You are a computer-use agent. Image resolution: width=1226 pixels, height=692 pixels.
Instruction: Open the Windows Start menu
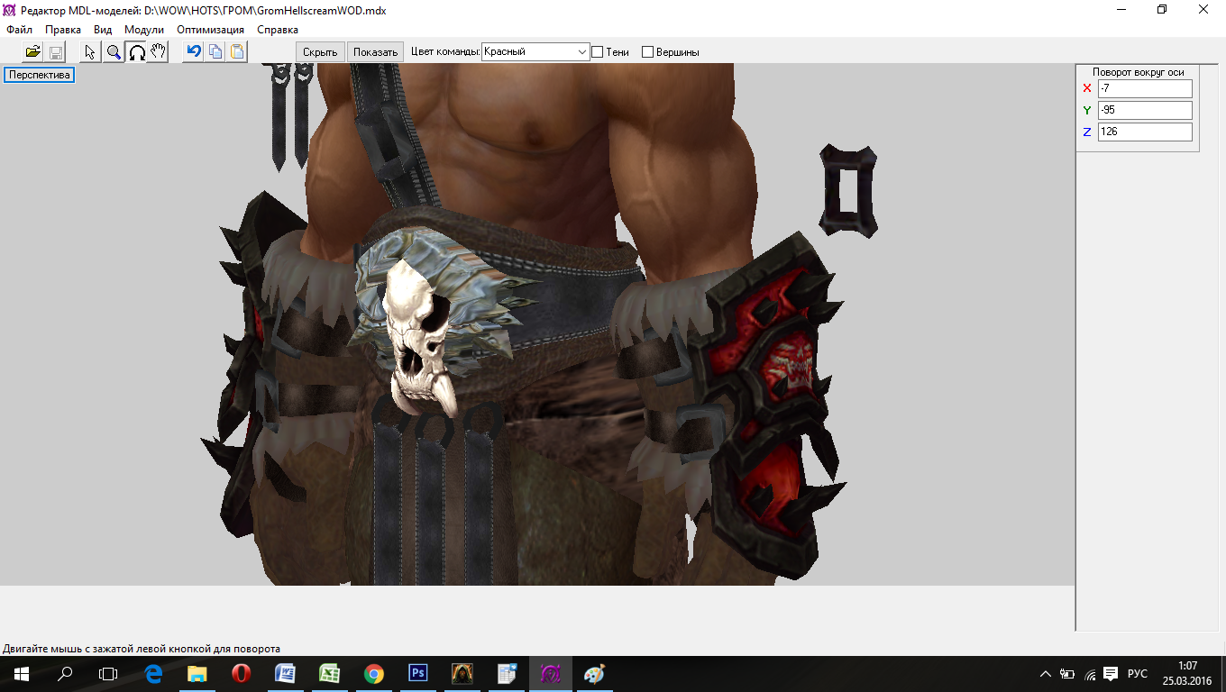click(x=20, y=674)
